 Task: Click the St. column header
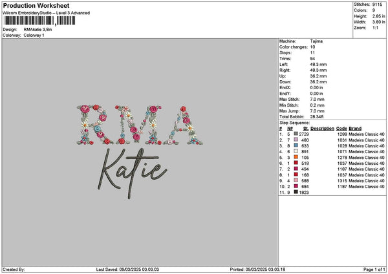coord(306,129)
